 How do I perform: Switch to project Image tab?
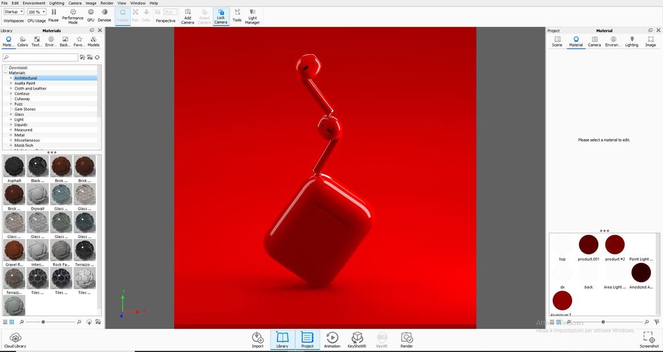coord(650,42)
